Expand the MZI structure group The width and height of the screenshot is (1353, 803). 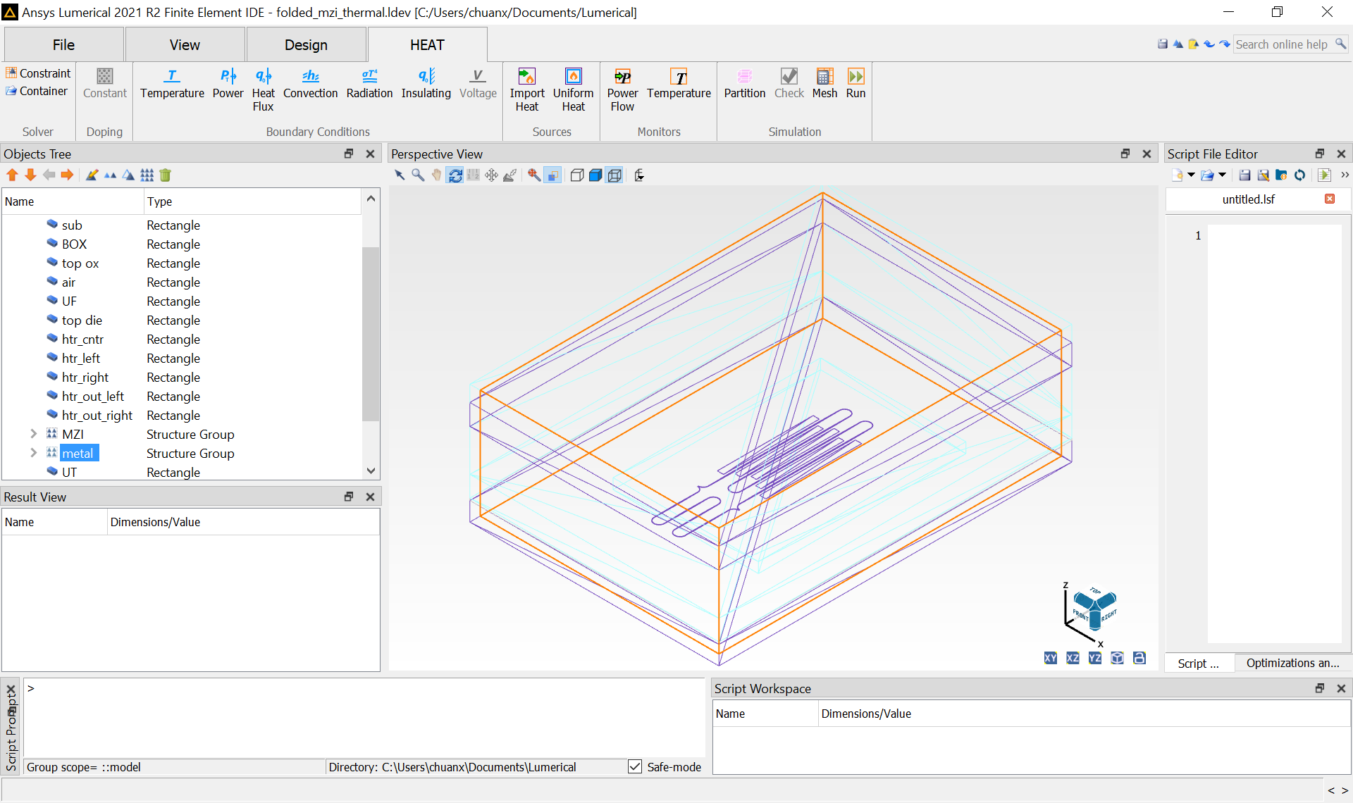point(33,434)
